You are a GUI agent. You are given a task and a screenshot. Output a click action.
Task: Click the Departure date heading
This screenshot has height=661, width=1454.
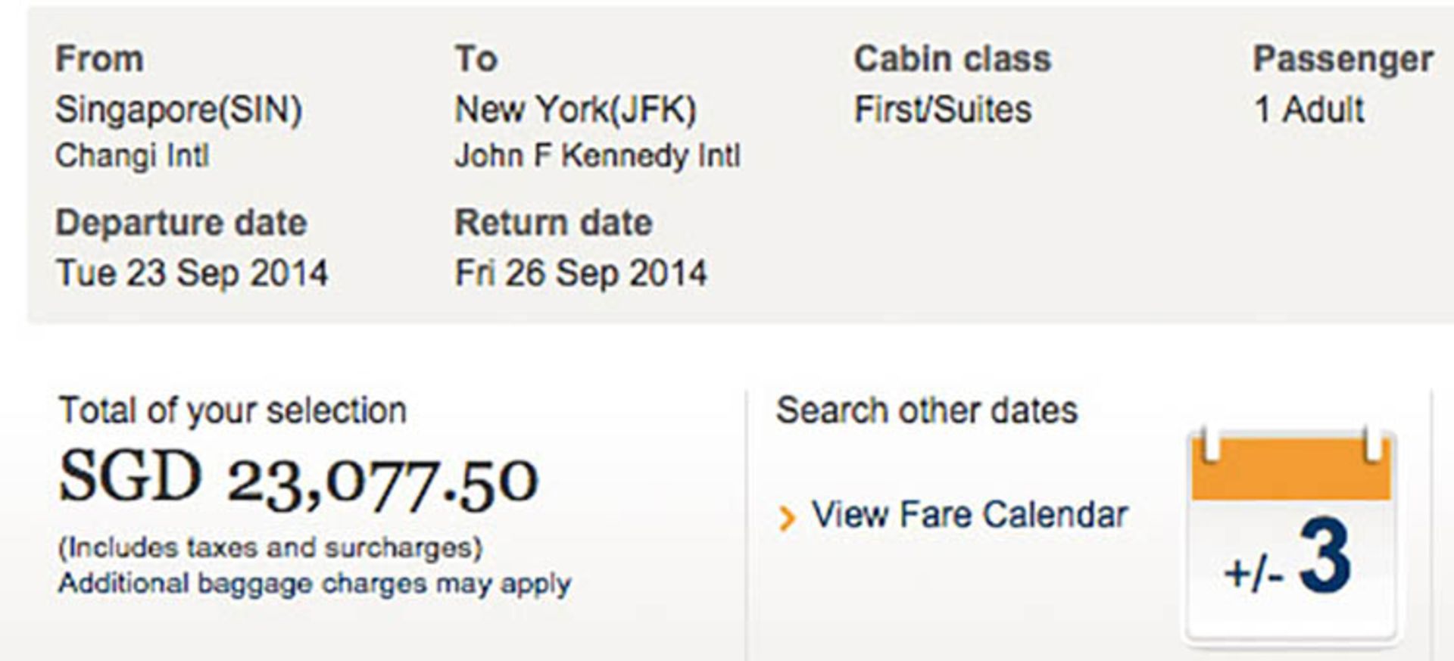point(181,223)
